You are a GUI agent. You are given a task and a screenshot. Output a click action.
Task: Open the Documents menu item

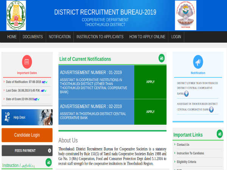(33, 37)
